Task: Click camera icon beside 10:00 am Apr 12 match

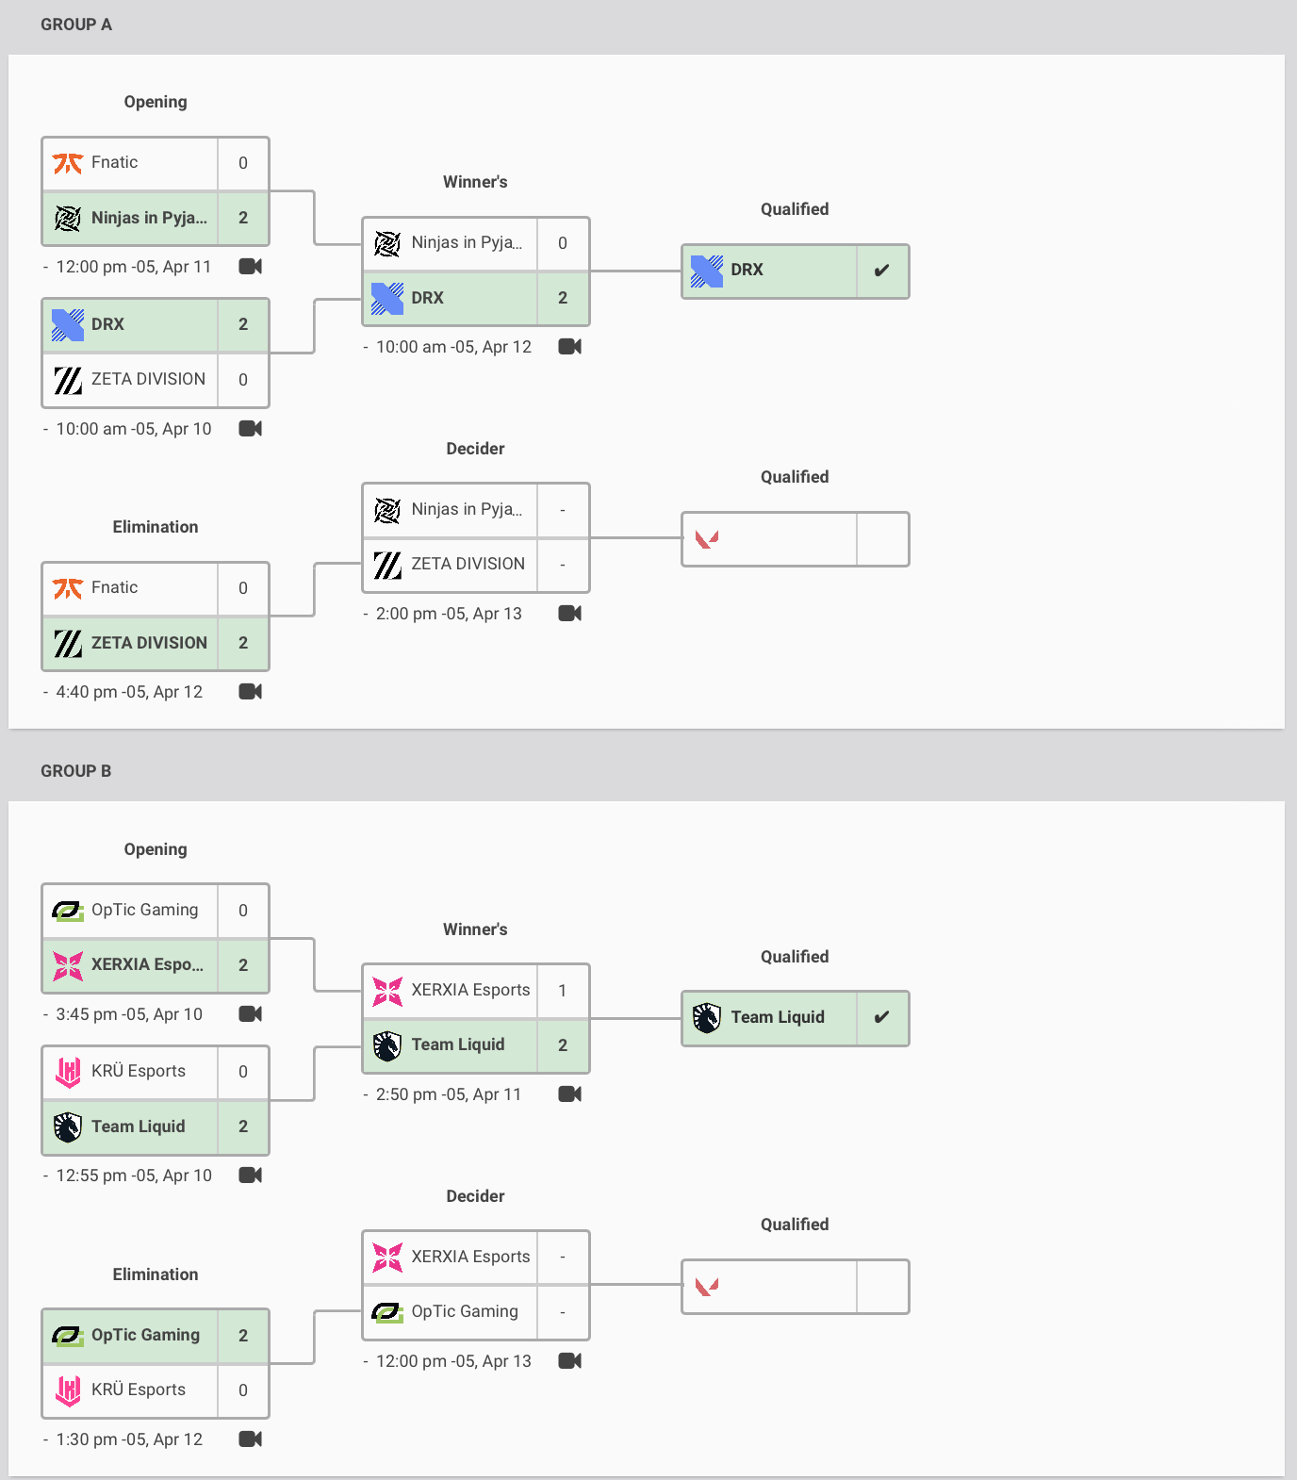Action: click(569, 347)
